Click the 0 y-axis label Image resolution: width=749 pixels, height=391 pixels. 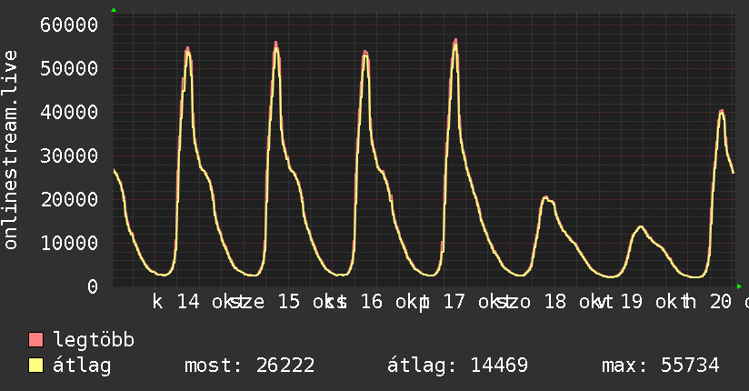tap(93, 286)
